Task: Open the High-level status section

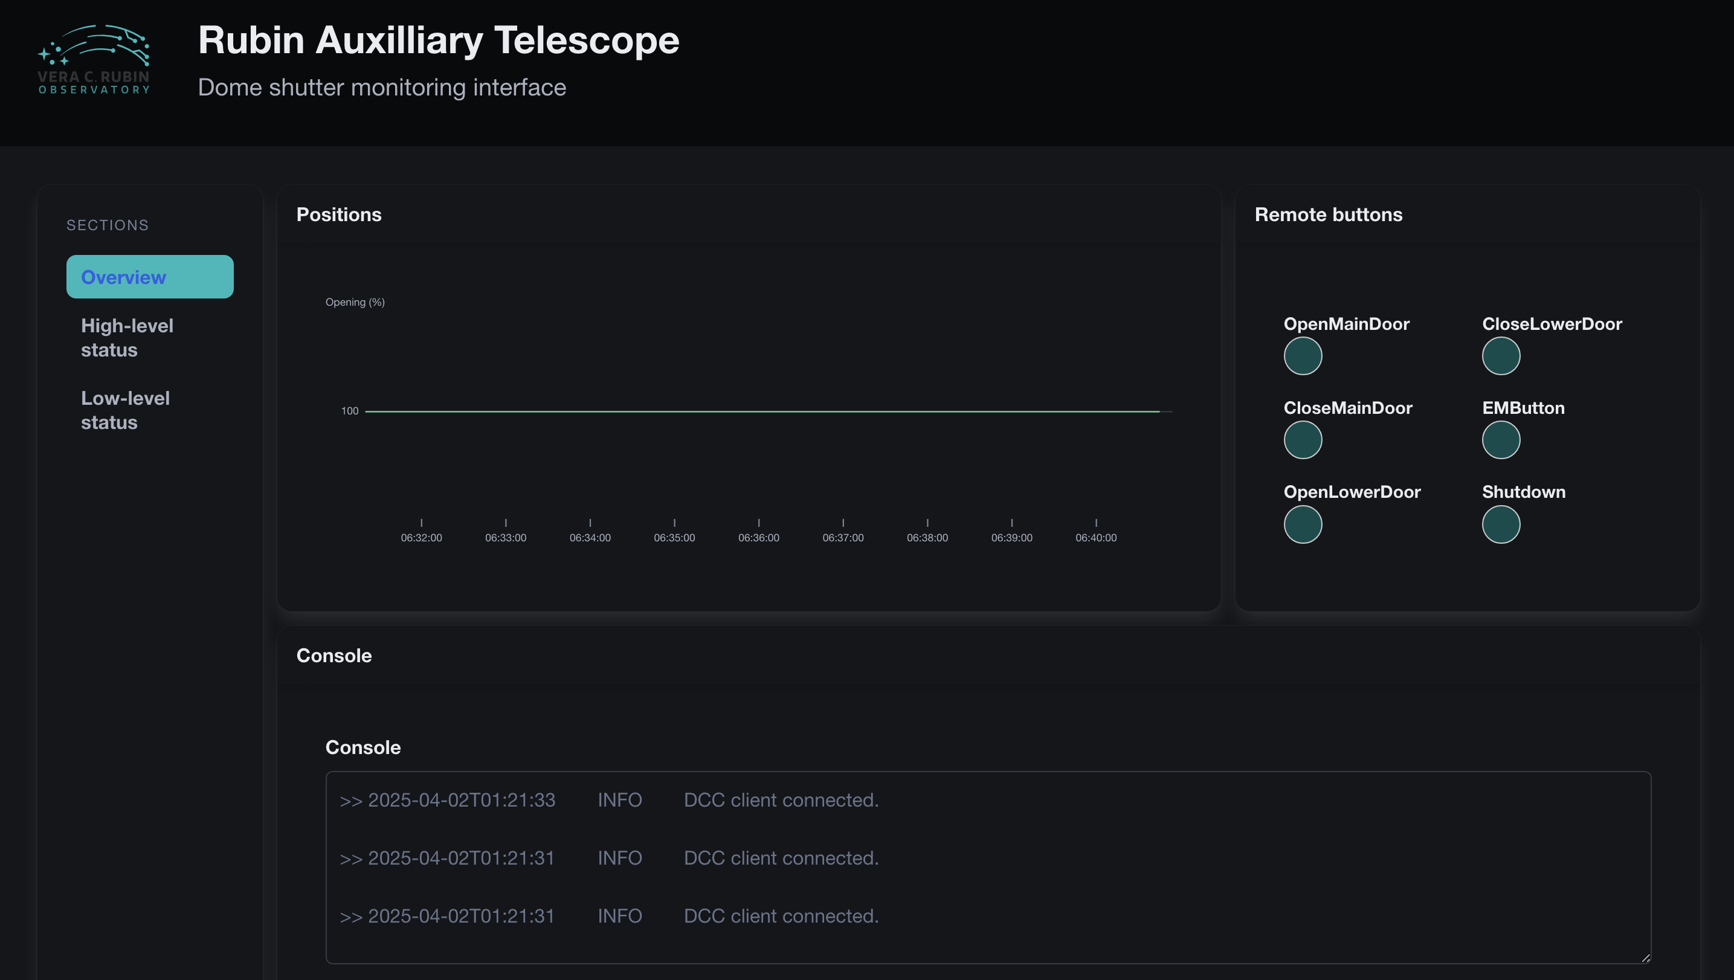Action: pos(127,338)
